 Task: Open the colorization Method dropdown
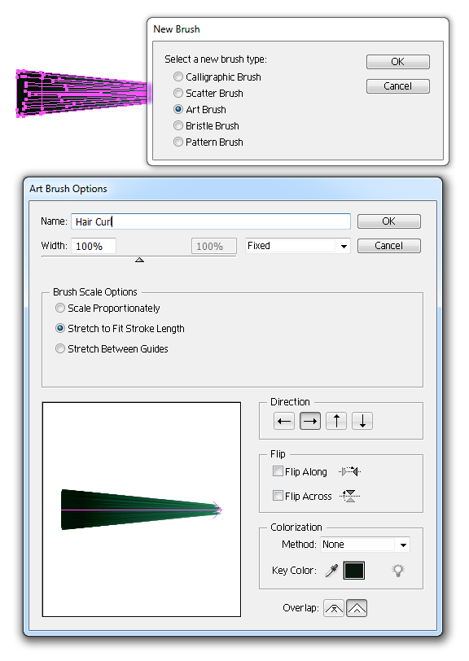pos(366,545)
